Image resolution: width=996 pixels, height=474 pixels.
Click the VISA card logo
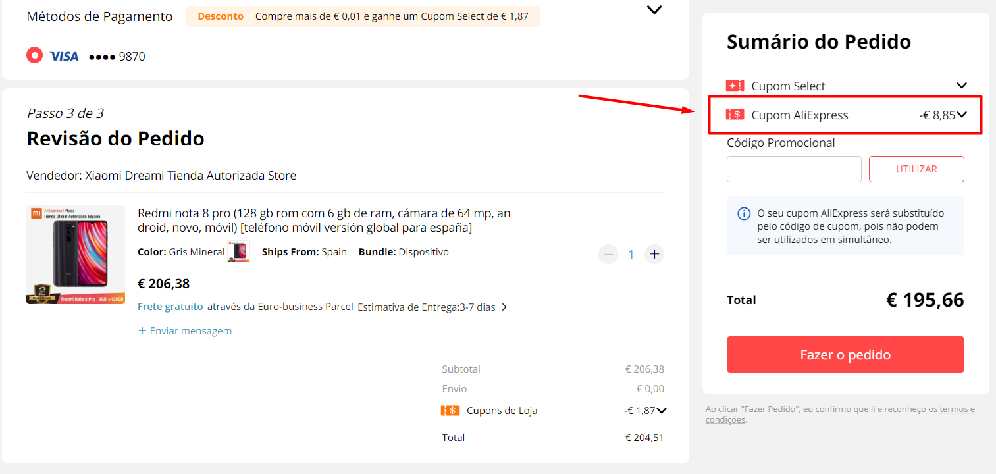pos(64,57)
